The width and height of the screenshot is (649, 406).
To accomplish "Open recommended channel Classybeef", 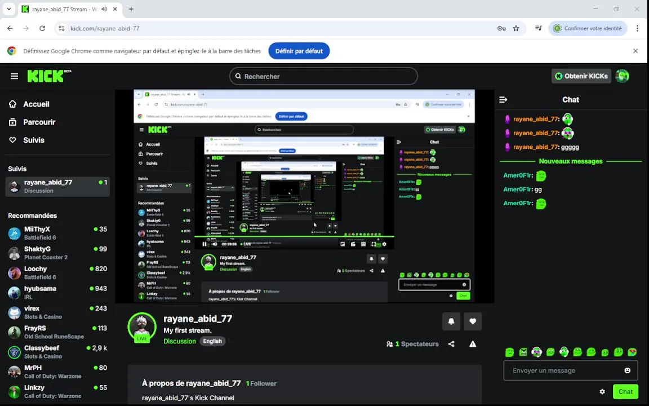I will click(57, 352).
